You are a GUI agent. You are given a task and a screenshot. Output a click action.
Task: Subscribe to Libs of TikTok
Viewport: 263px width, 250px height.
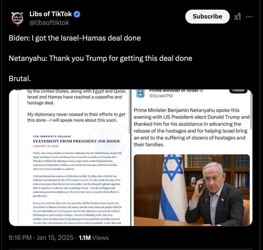[x=207, y=16]
